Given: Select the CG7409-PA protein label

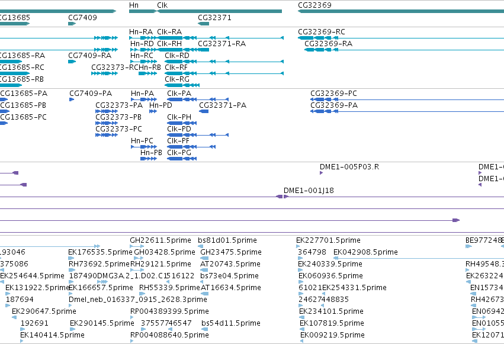Looking at the screenshot, I should click(x=91, y=94).
